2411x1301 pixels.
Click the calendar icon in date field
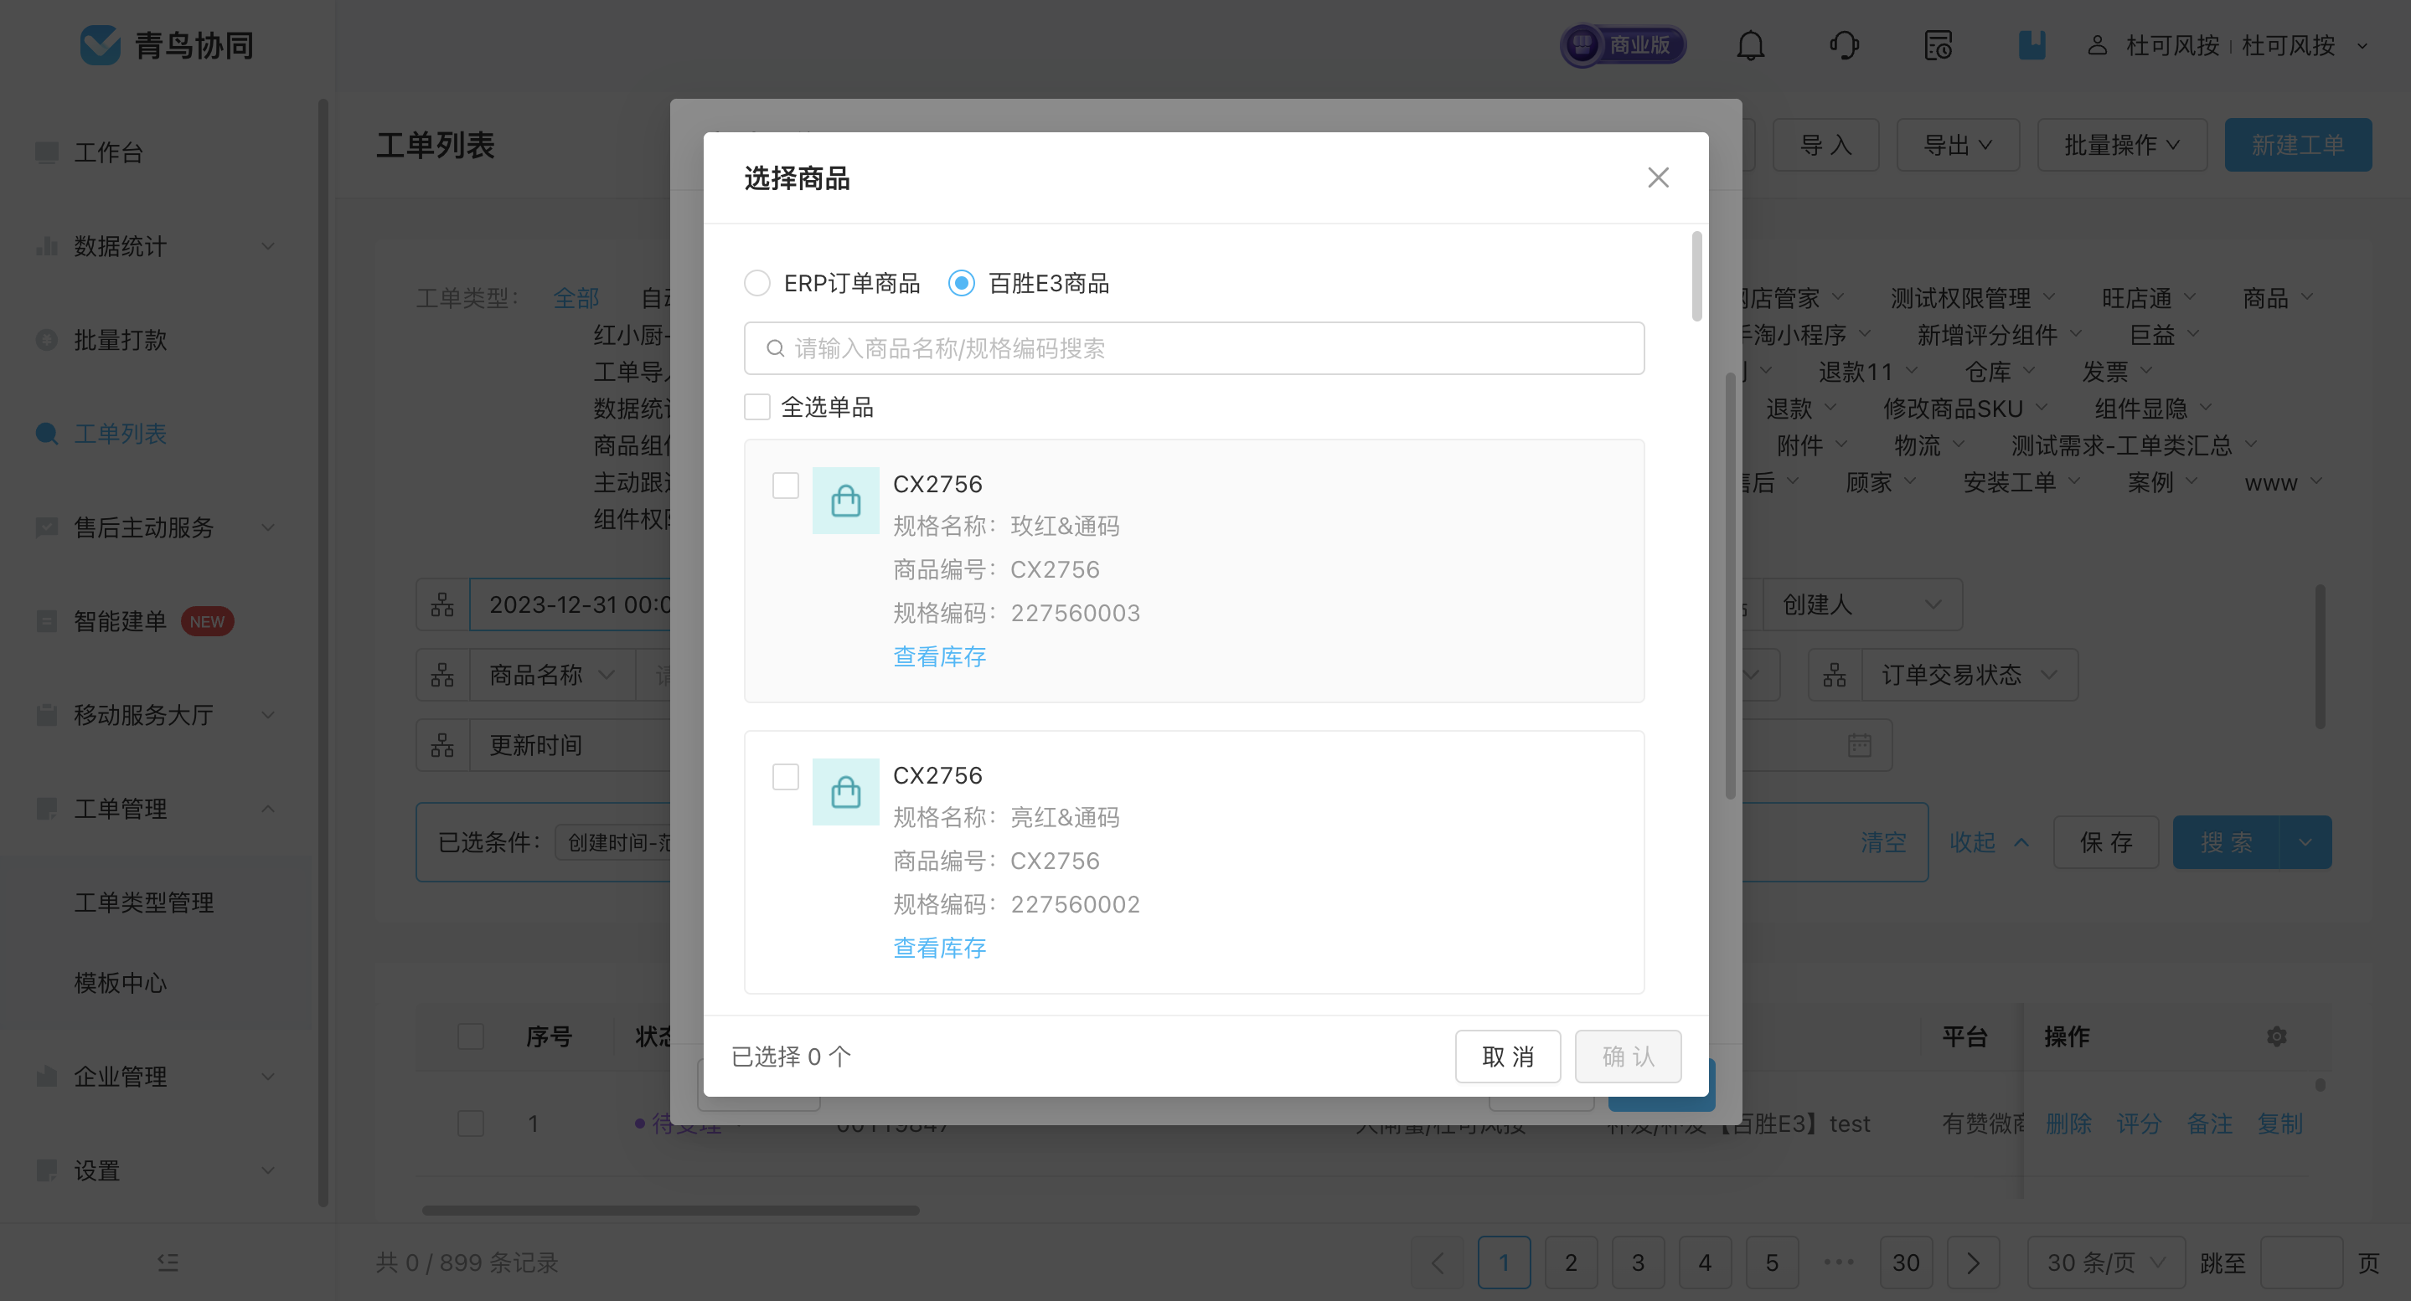point(1860,745)
